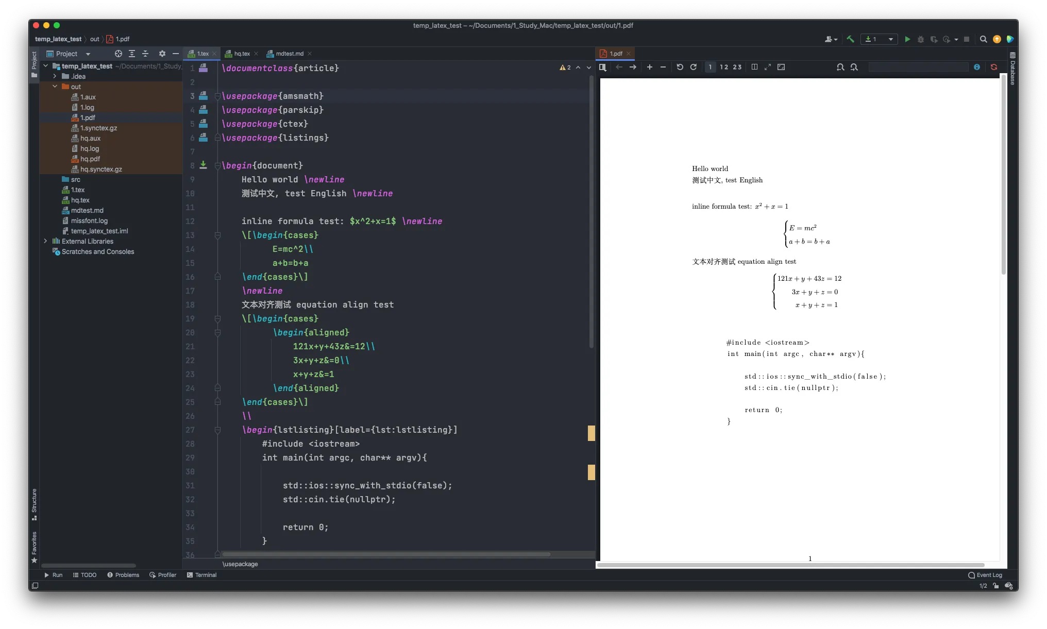
Task: Click the PDF search text field
Action: [x=918, y=67]
